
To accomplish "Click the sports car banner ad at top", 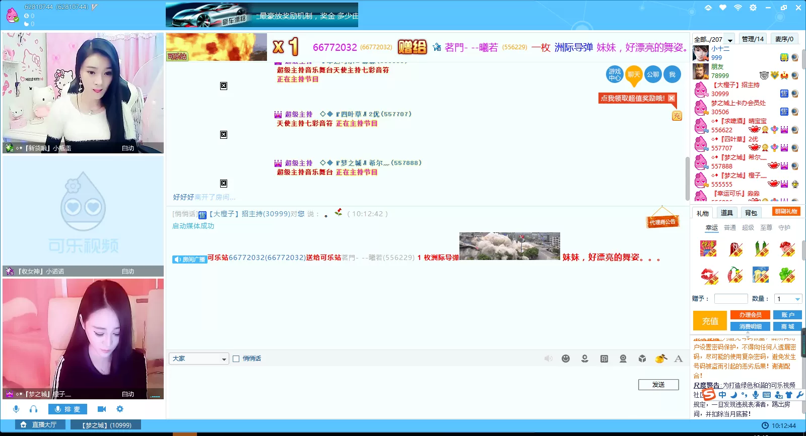I will point(262,15).
